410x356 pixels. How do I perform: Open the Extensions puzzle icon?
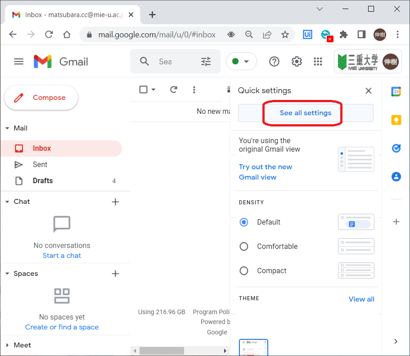coord(343,35)
